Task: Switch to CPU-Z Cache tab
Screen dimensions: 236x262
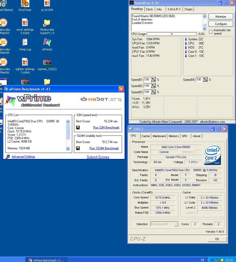Action: pyautogui.click(x=145, y=136)
